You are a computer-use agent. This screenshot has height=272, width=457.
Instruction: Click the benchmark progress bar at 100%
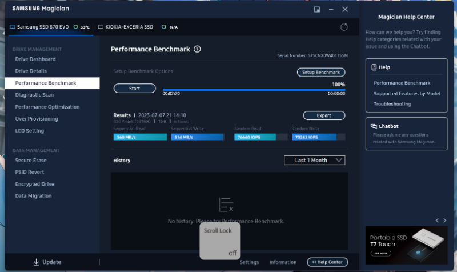click(x=254, y=90)
